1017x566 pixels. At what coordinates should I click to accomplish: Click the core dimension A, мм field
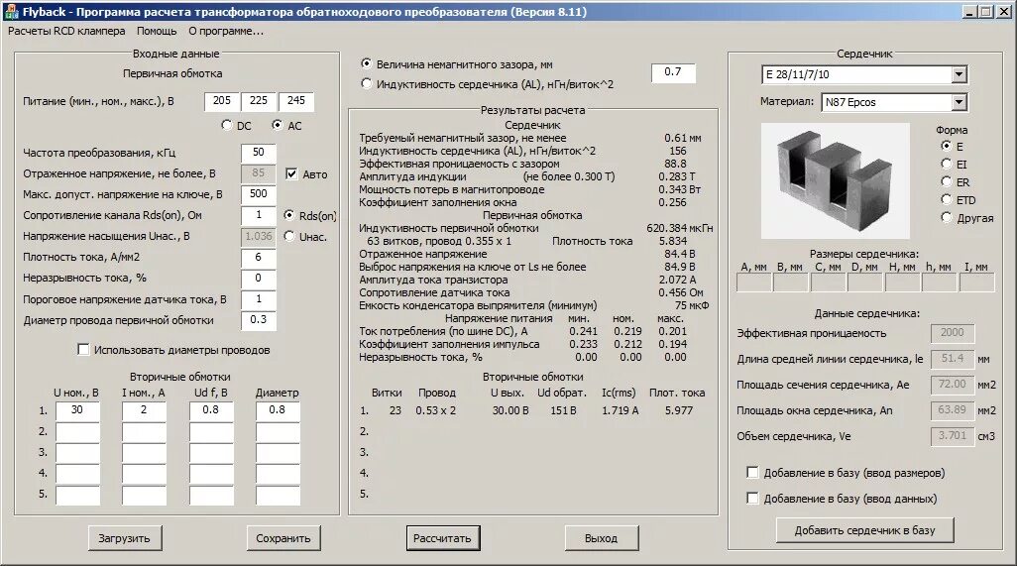pyautogui.click(x=753, y=283)
